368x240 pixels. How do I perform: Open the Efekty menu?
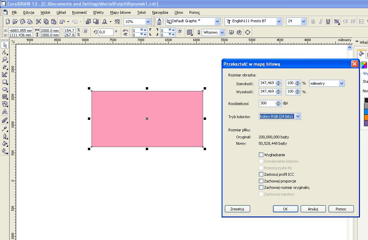pos(98,12)
